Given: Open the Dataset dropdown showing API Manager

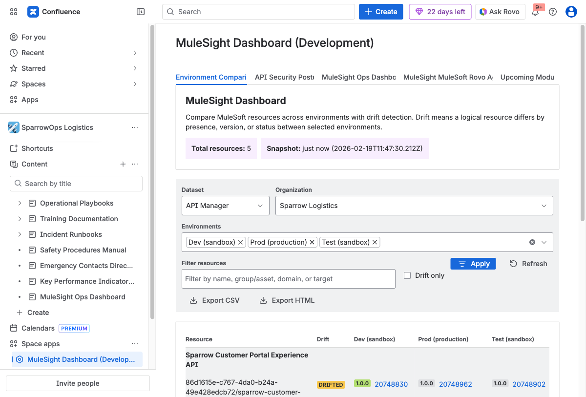Looking at the screenshot, I should [225, 205].
